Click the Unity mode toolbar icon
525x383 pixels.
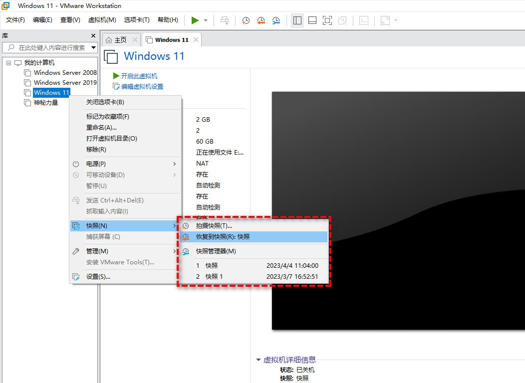tap(342, 20)
